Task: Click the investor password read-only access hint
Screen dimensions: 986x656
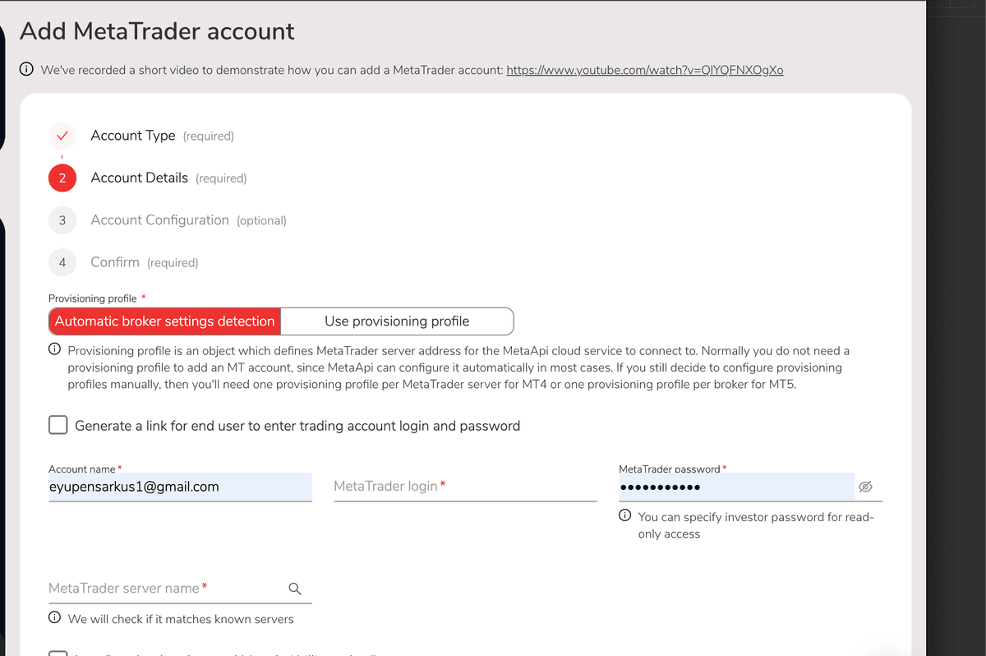Action: point(756,525)
